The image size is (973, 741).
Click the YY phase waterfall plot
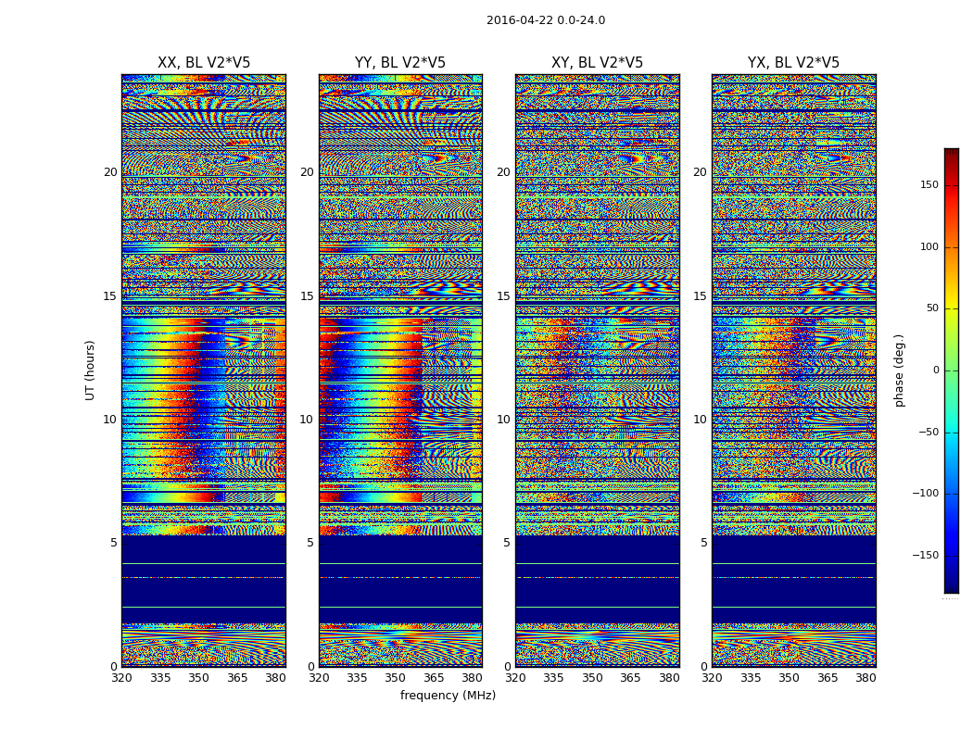400,370
